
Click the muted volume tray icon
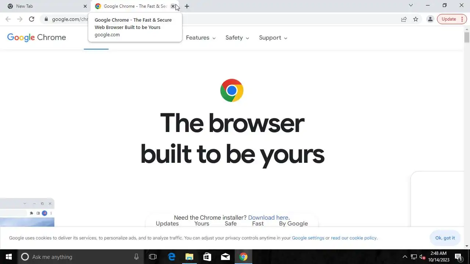(422, 257)
